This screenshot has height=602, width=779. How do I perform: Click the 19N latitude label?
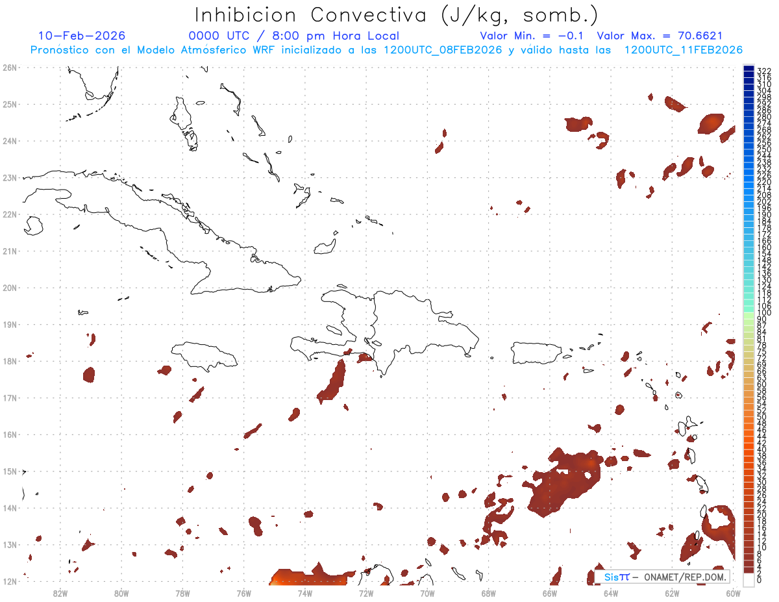click(x=10, y=324)
